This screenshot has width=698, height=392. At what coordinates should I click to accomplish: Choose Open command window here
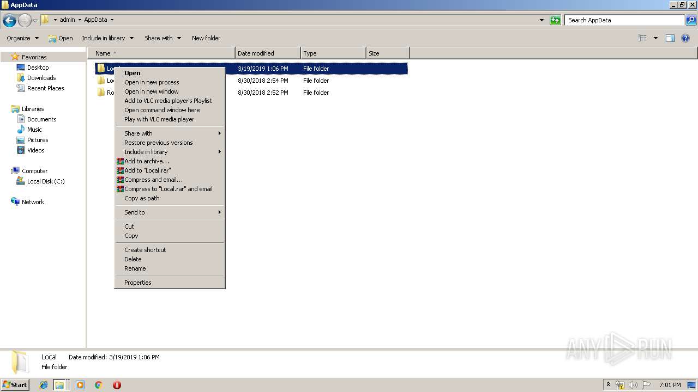point(170,110)
